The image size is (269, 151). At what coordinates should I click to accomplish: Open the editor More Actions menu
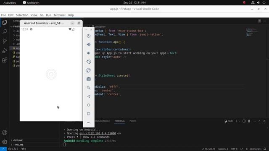264,21
